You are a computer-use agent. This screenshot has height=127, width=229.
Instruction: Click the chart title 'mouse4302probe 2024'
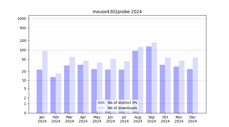pos(117,12)
